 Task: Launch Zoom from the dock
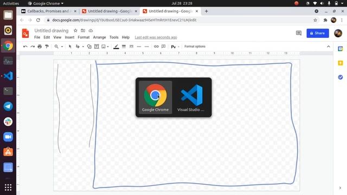(x=8, y=137)
